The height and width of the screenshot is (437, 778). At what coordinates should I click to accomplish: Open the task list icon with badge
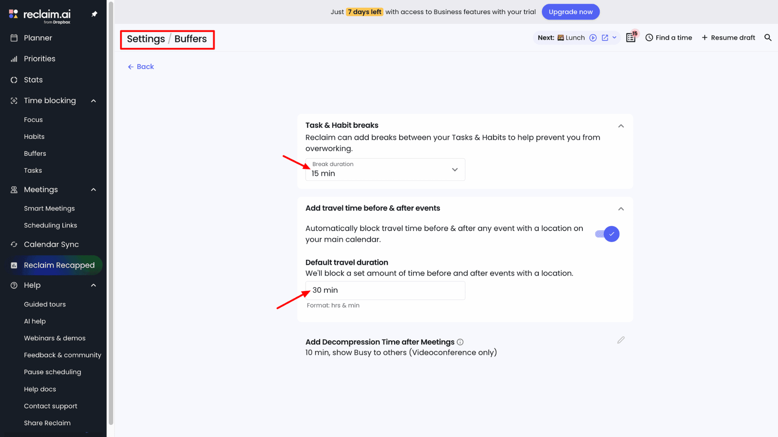tap(631, 38)
